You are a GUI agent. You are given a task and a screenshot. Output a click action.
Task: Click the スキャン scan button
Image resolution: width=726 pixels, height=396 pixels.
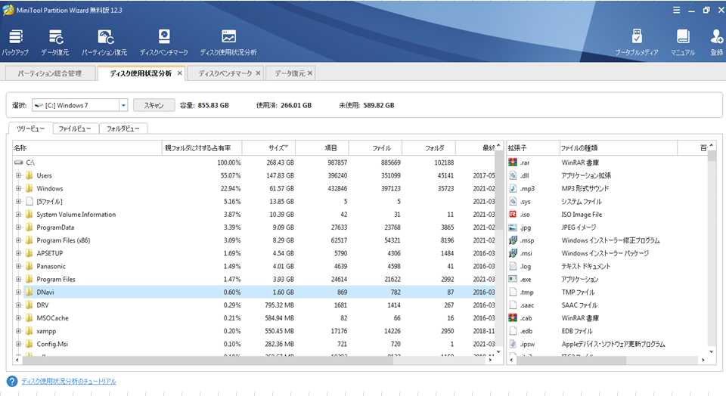tap(154, 105)
